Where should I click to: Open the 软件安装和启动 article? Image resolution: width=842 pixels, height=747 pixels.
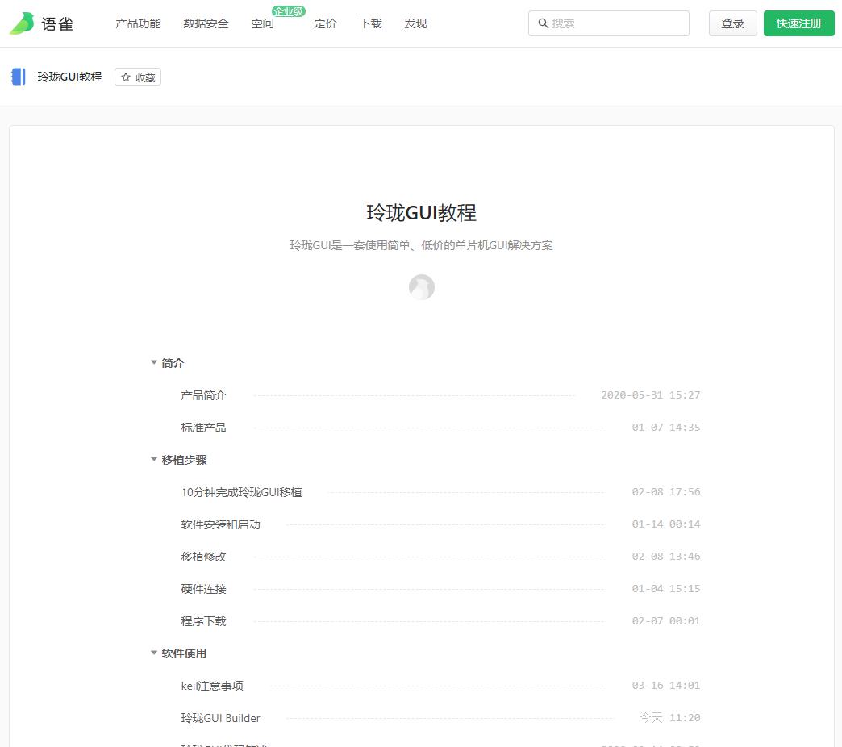(221, 524)
